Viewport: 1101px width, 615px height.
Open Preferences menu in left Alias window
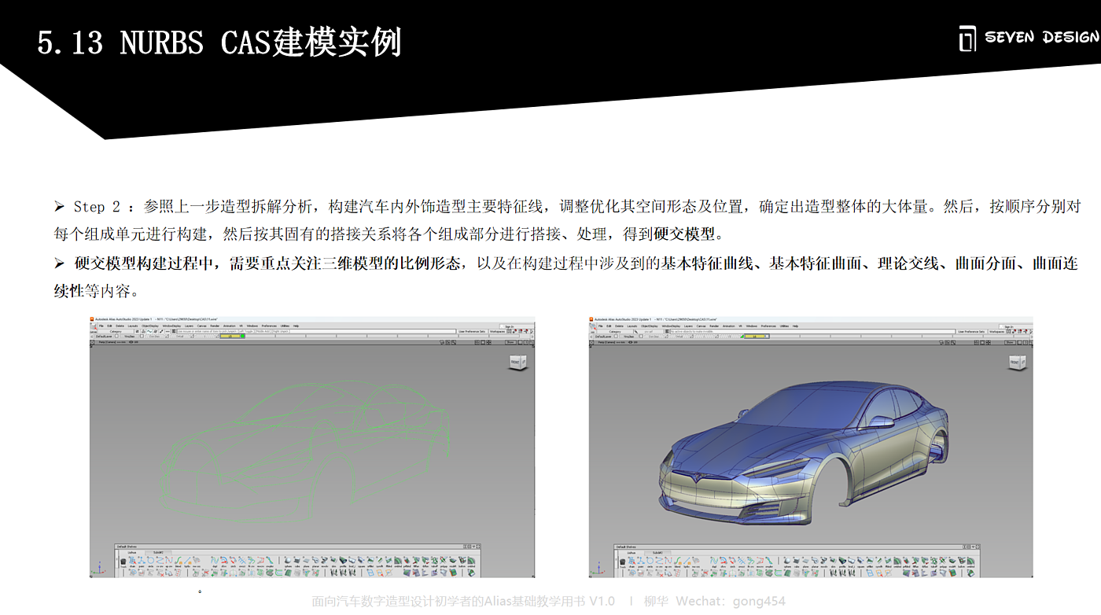(x=270, y=326)
